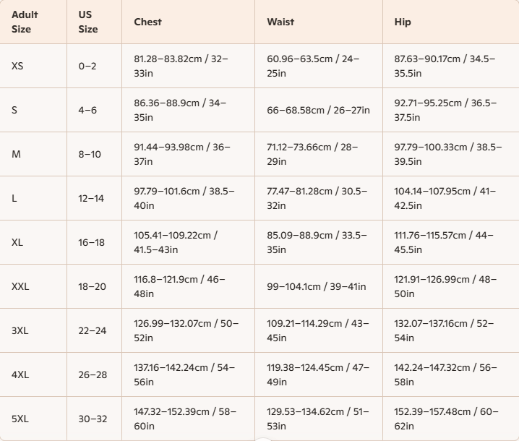
Task: Click the round button at table bottom edge
Action: pyautogui.click(x=262, y=438)
